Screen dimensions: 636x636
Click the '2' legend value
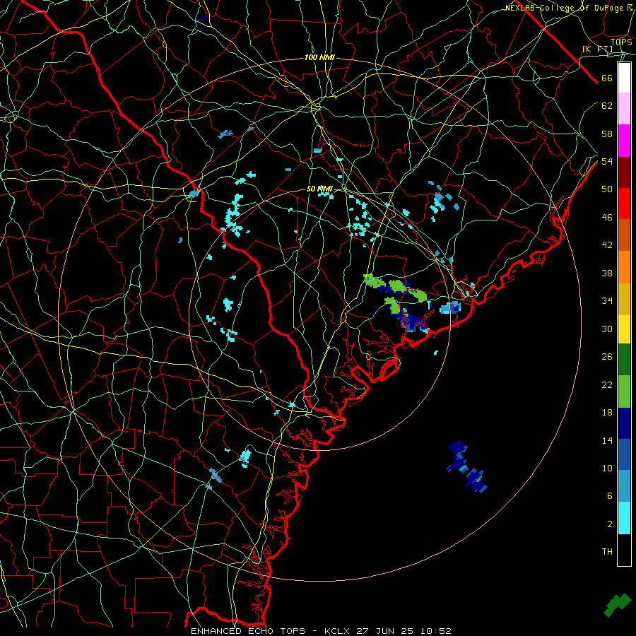click(x=609, y=524)
